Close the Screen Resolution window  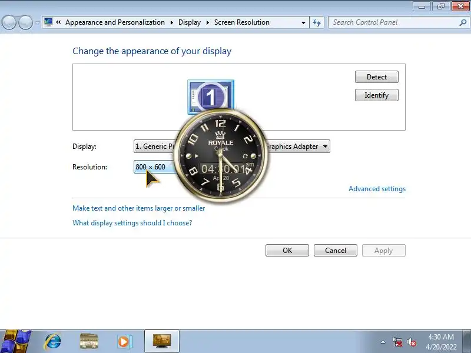click(460, 6)
